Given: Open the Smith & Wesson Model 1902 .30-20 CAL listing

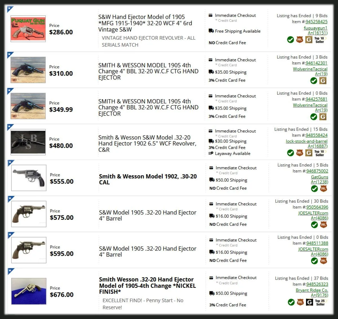Looking at the screenshot, I should (148, 179).
